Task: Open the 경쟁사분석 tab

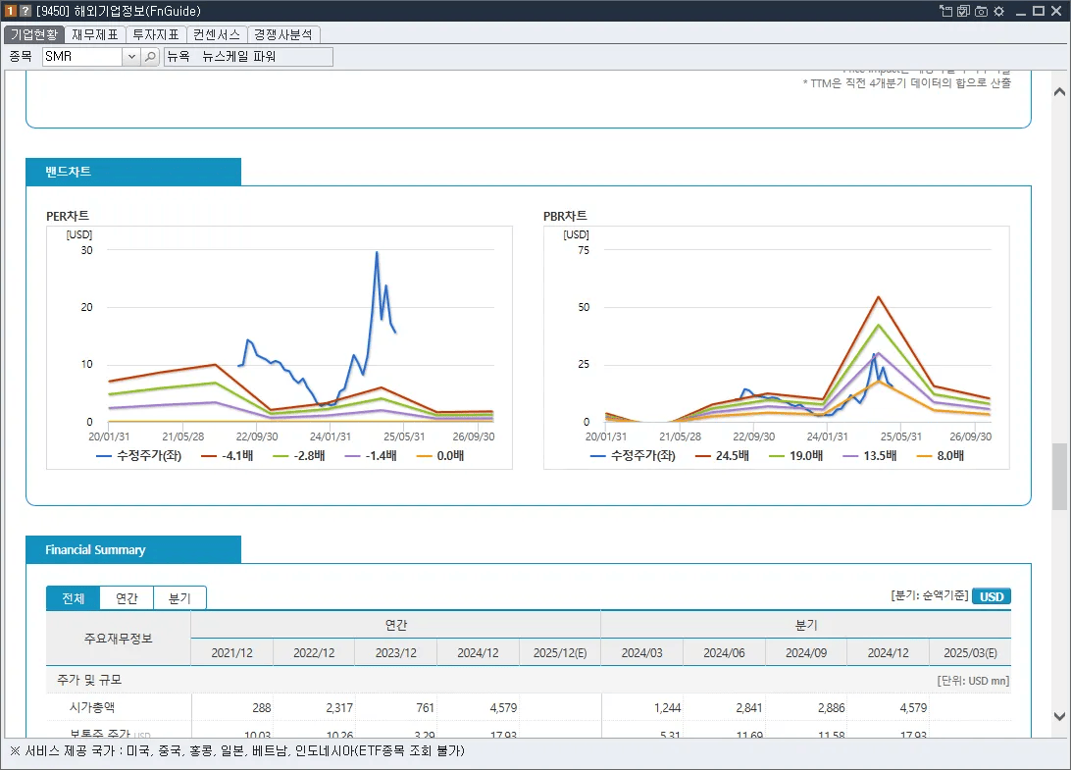Action: click(x=283, y=34)
